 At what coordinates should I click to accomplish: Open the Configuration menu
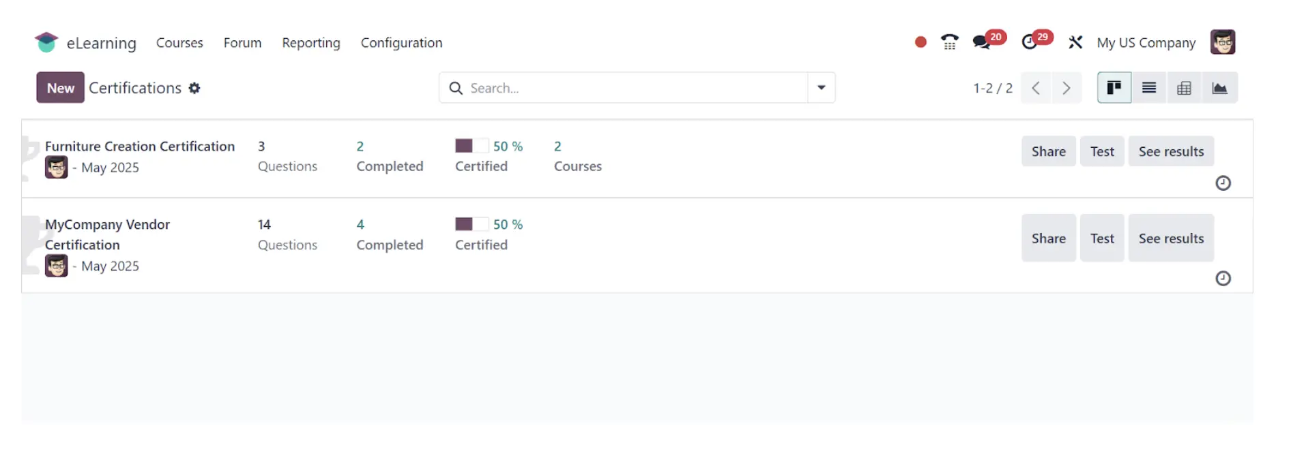[401, 43]
